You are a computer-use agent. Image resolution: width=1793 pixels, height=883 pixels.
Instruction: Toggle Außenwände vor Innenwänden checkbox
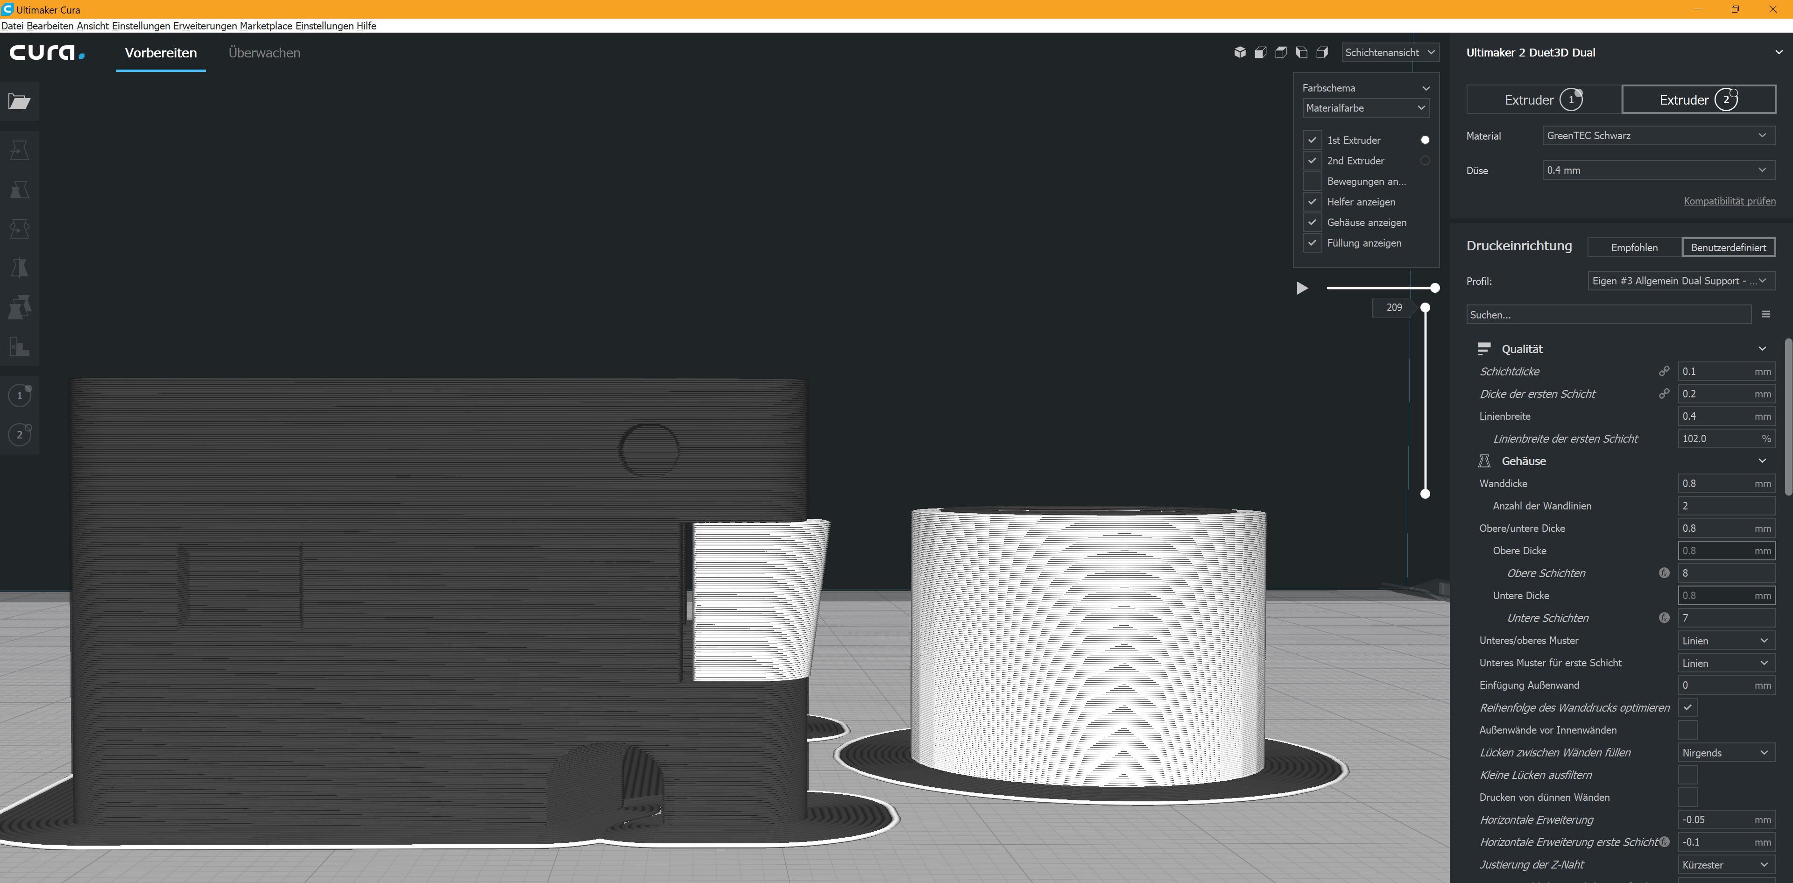coord(1687,730)
